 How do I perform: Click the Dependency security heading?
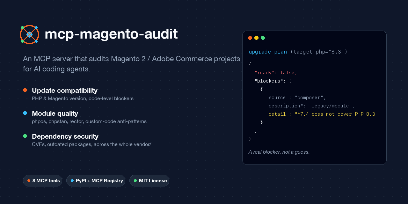(65, 136)
